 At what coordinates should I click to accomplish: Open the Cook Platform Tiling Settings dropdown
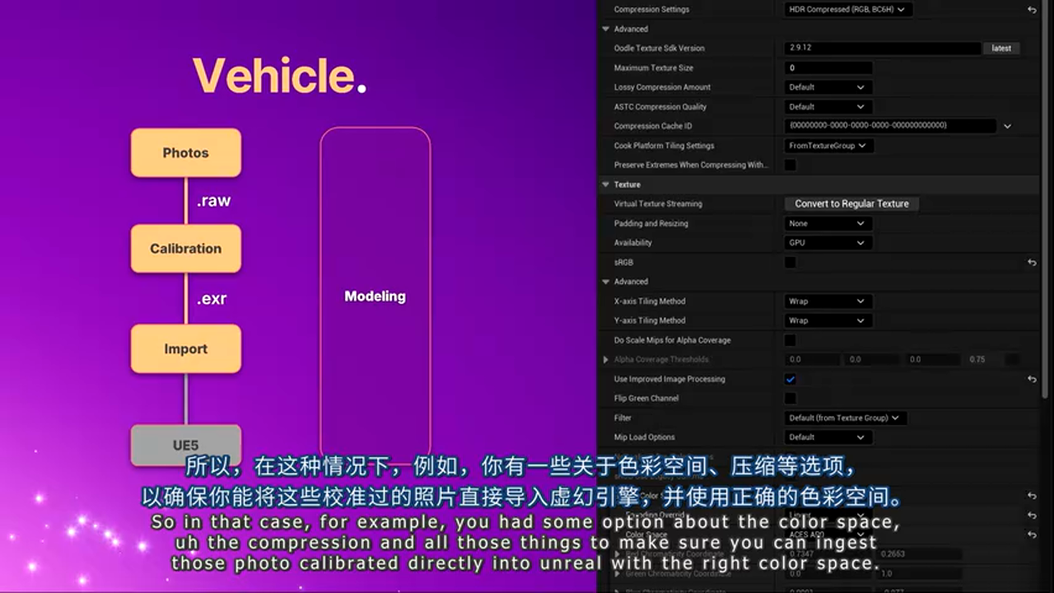coord(828,145)
